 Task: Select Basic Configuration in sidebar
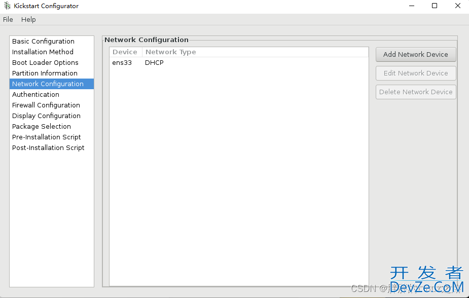click(x=52, y=41)
